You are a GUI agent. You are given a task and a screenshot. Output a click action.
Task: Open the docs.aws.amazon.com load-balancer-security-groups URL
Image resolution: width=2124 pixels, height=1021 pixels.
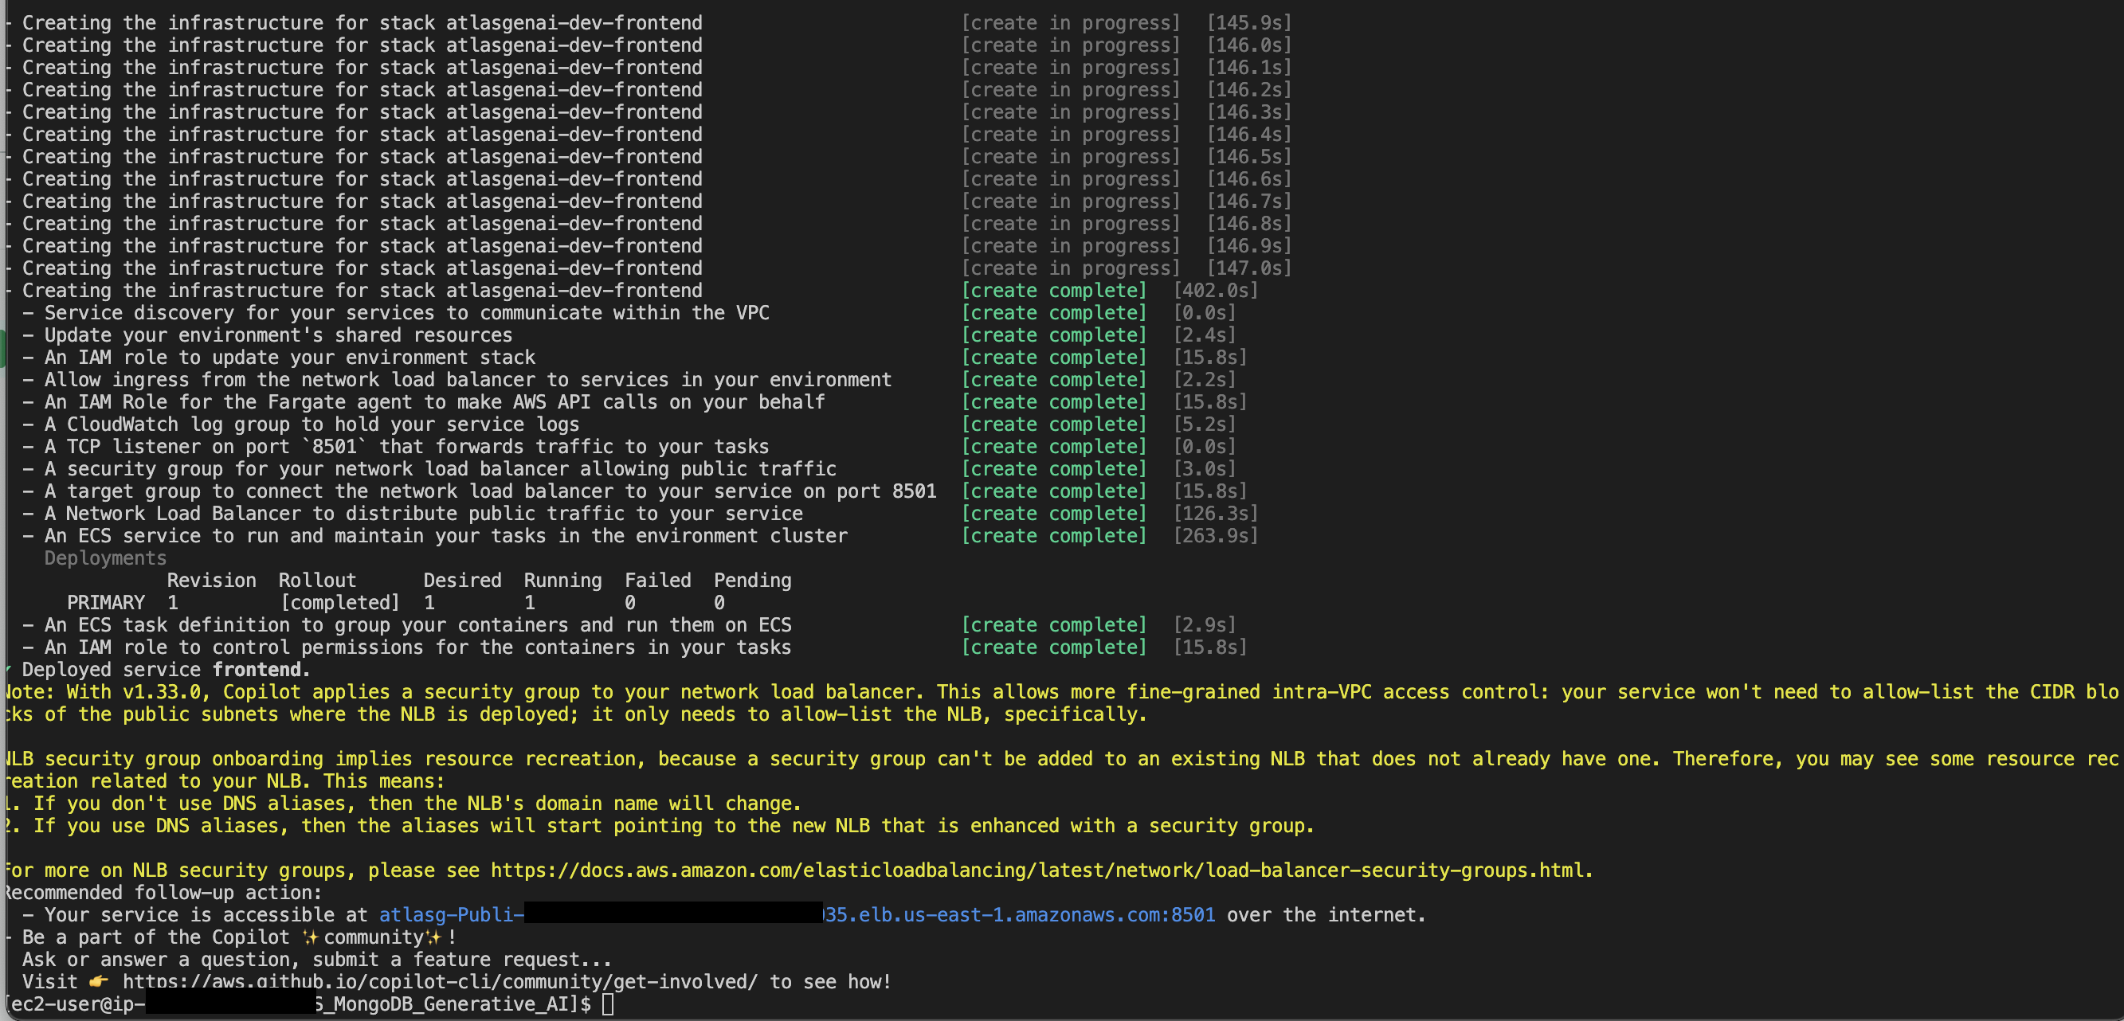pyautogui.click(x=1040, y=870)
